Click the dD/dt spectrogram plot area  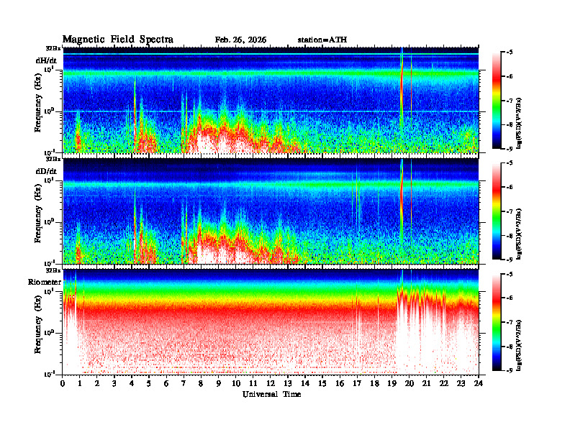pyautogui.click(x=271, y=211)
